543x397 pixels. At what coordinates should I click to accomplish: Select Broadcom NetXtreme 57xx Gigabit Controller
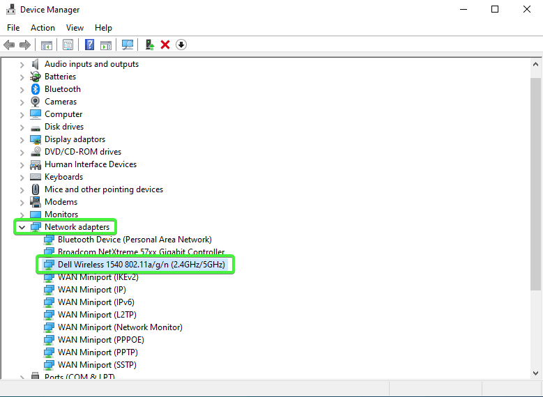click(x=142, y=251)
